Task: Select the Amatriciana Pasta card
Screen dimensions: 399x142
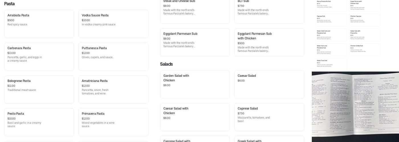Action: [113, 89]
